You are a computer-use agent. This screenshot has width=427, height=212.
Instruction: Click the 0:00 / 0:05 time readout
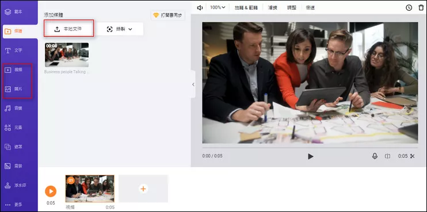212,156
